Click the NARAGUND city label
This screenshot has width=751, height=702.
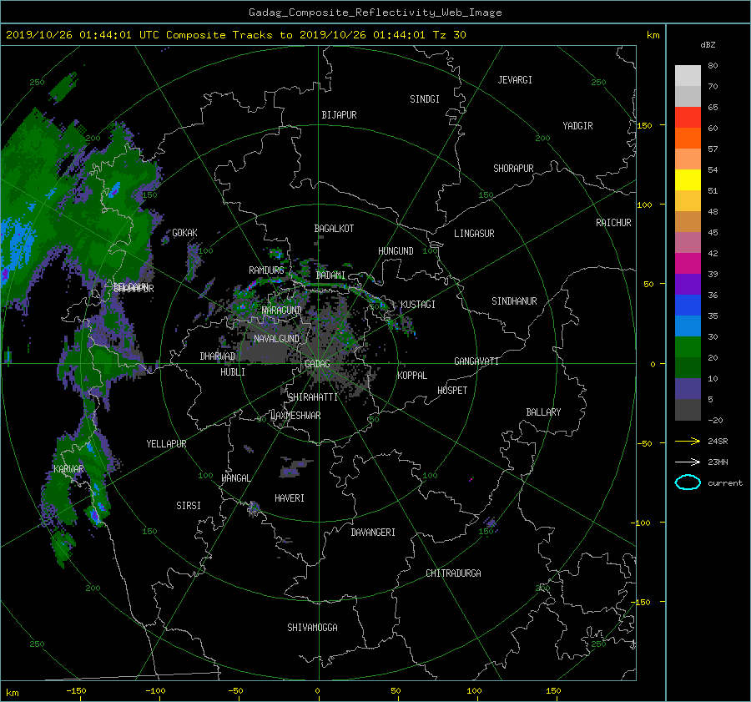282,311
